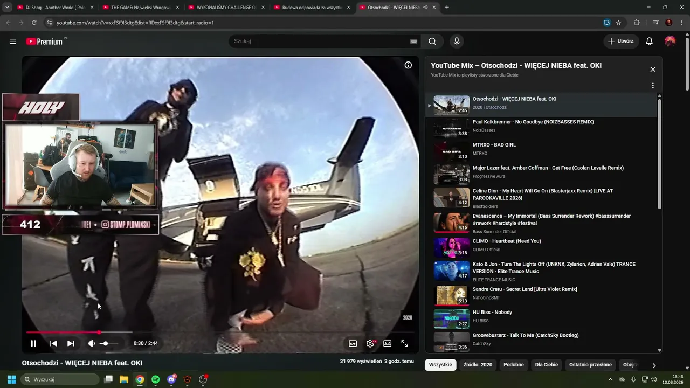Skip to the next video in the mix

point(71,343)
